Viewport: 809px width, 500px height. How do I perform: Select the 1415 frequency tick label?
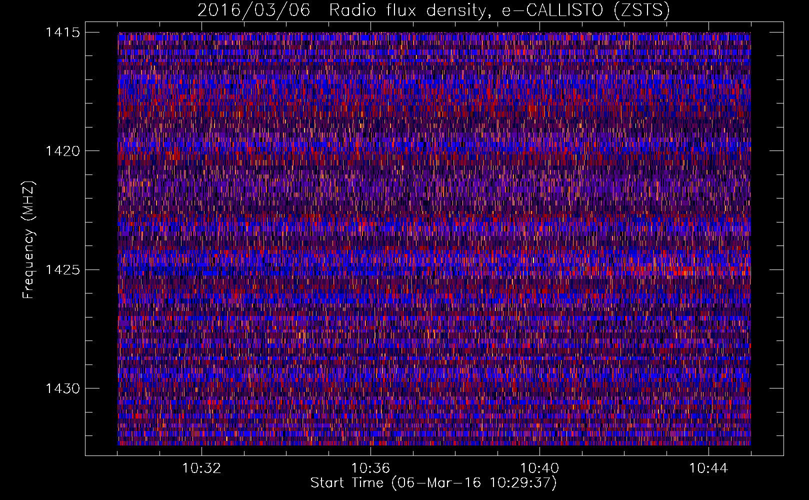coord(62,32)
